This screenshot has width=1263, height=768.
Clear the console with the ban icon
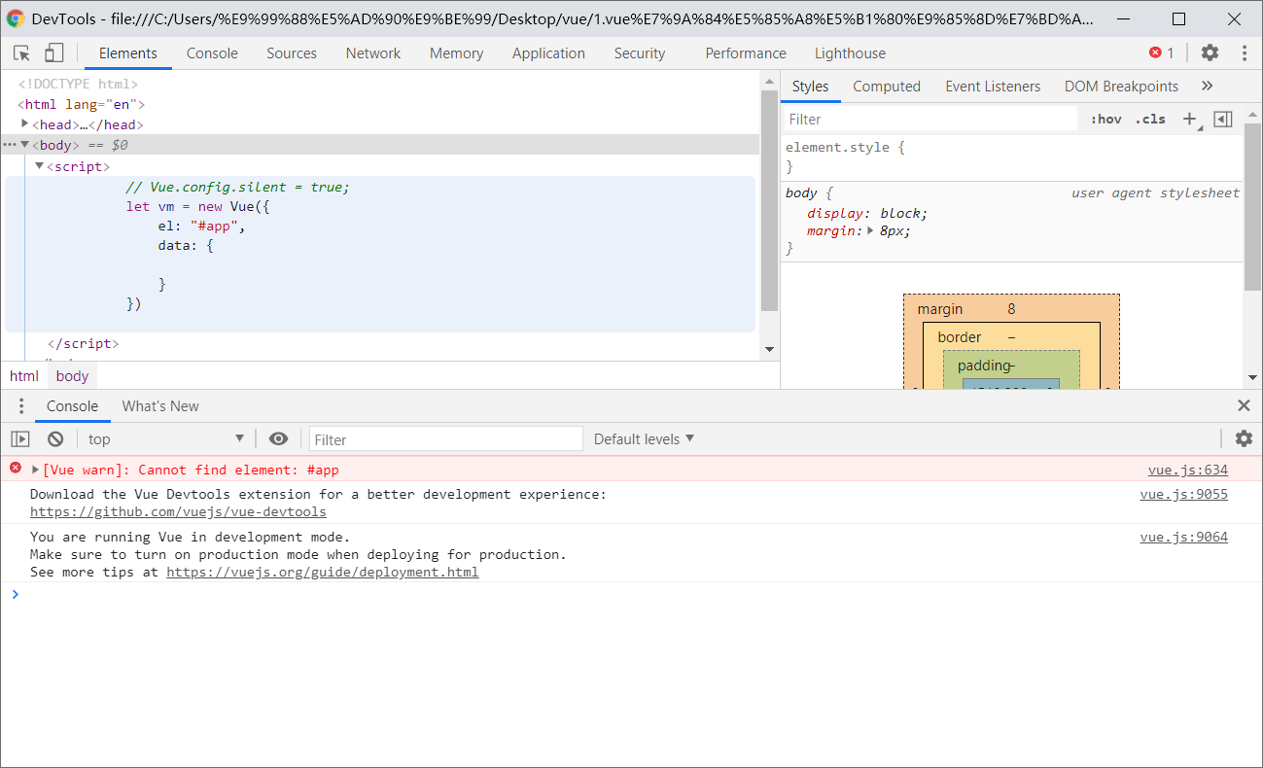coord(55,439)
